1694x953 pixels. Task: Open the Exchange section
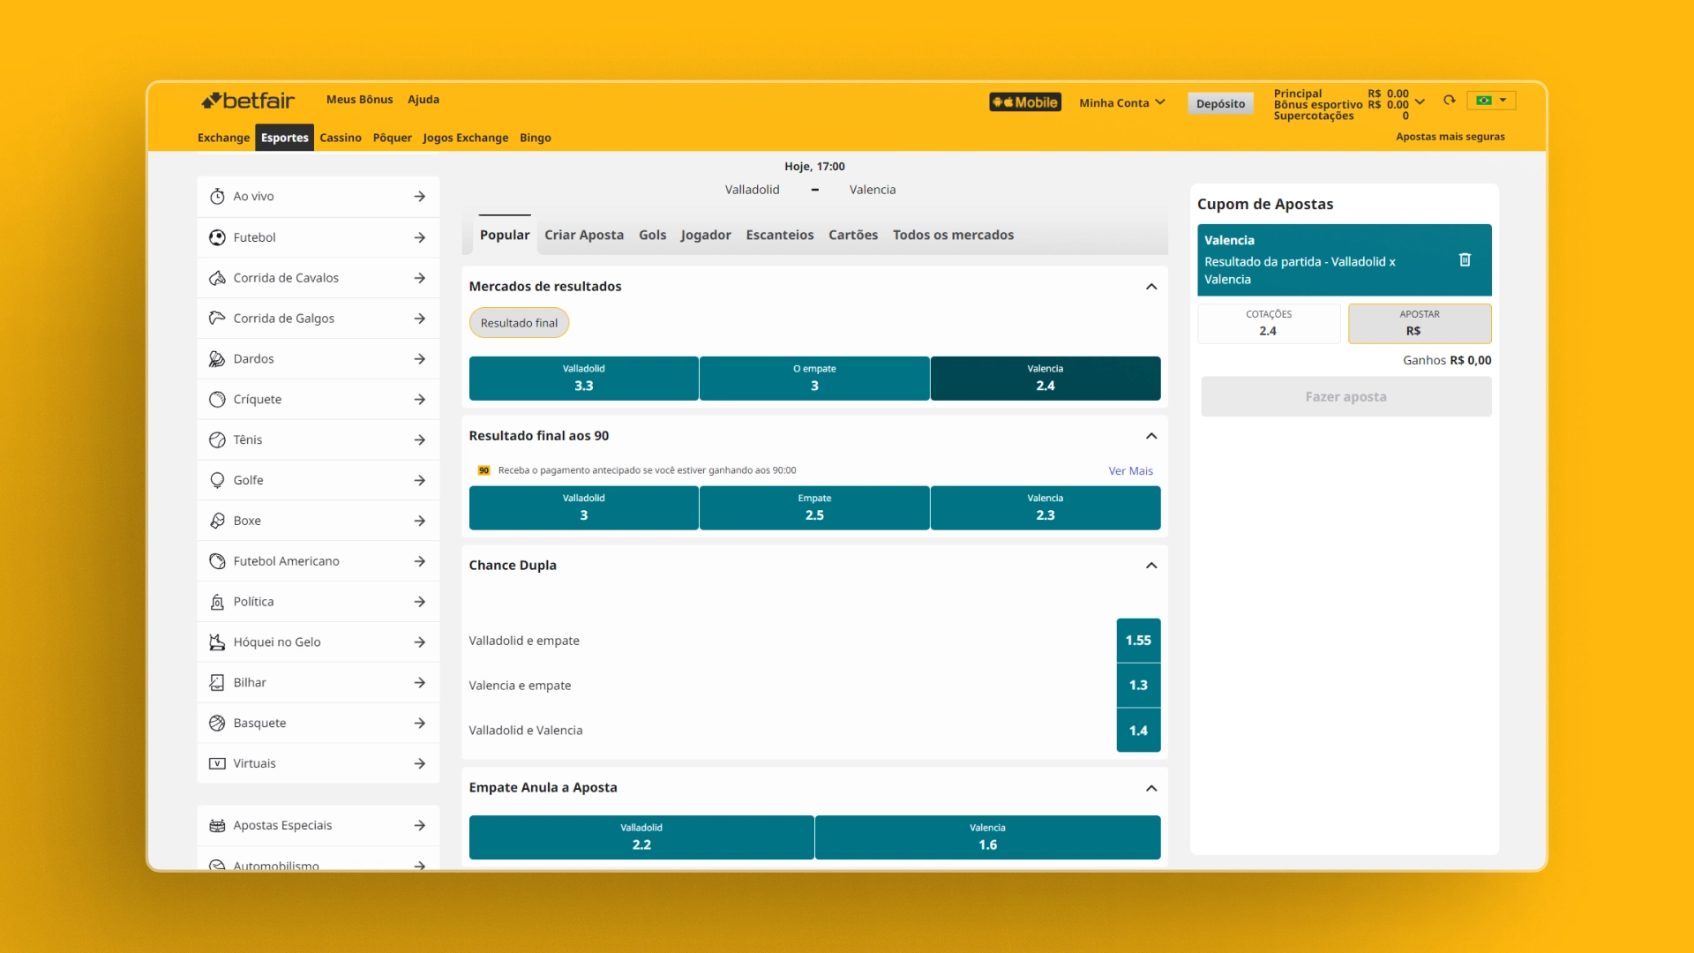point(224,138)
